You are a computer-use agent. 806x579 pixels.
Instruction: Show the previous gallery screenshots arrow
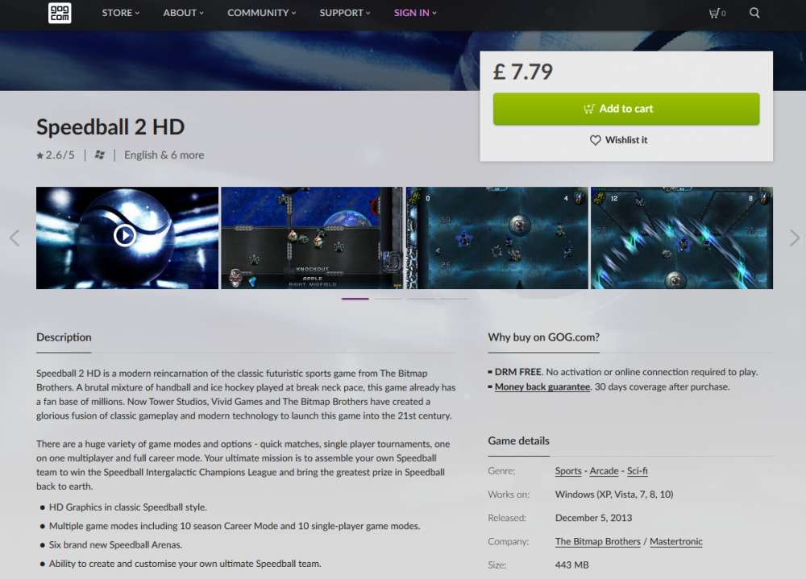(x=15, y=238)
